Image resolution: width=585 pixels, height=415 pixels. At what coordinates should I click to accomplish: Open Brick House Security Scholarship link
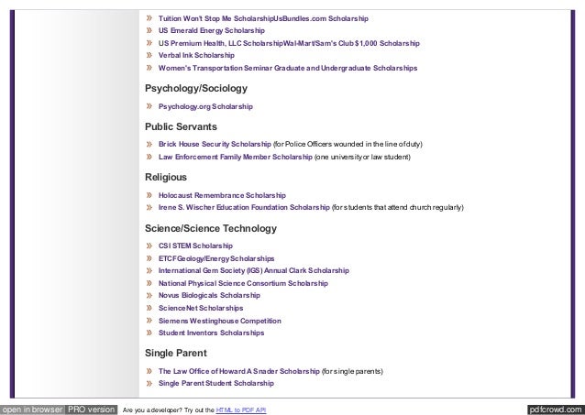(x=215, y=144)
